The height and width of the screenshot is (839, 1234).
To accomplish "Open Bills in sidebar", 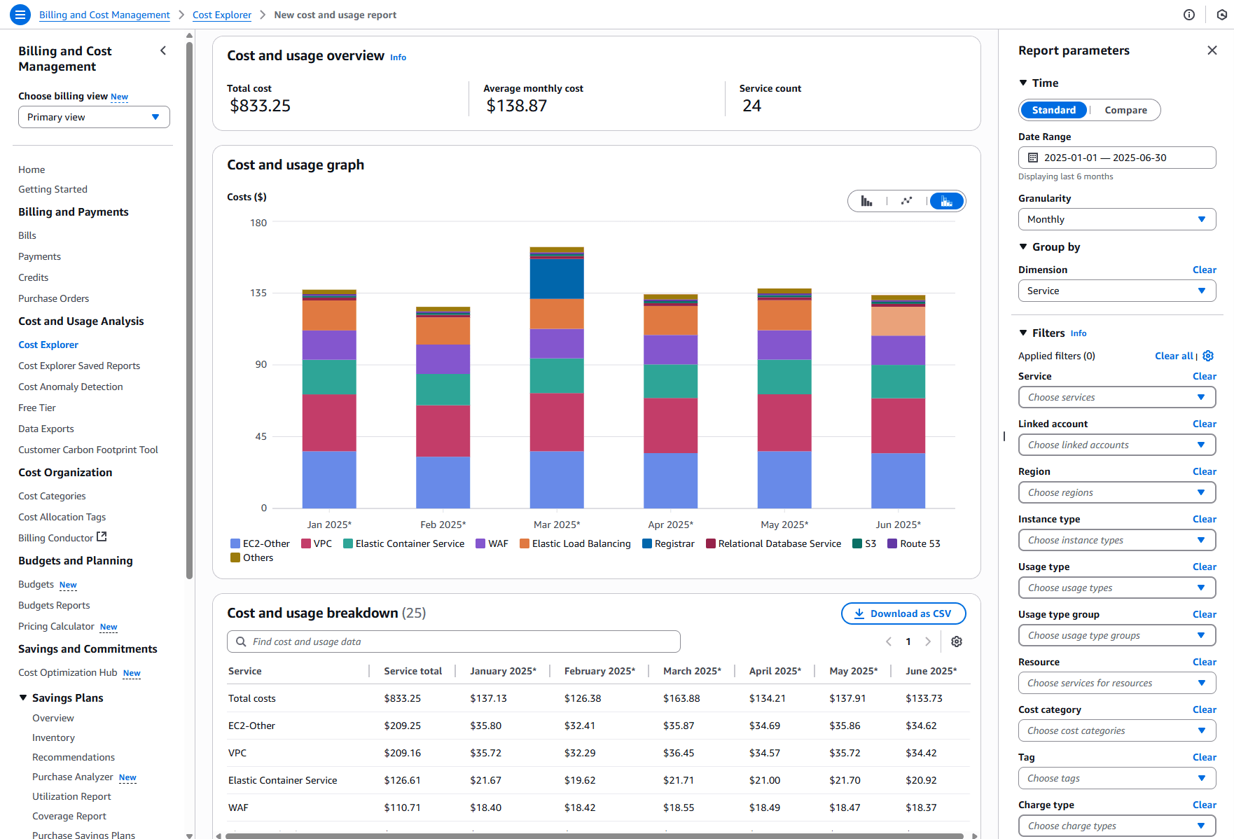I will (x=27, y=235).
